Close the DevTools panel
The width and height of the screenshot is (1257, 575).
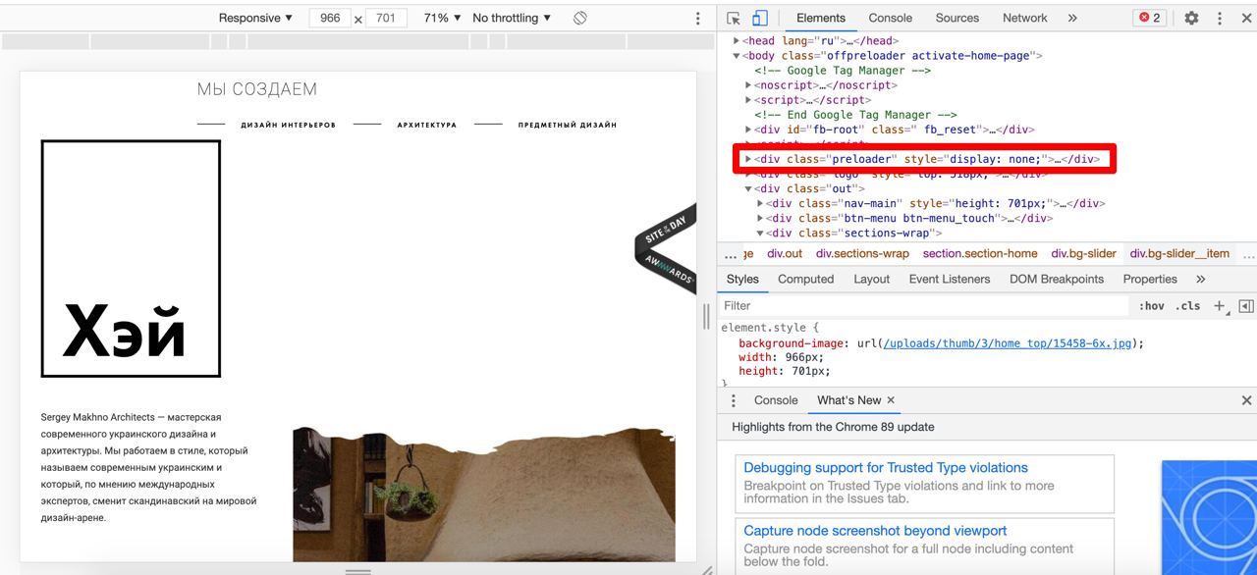pyautogui.click(x=1244, y=18)
